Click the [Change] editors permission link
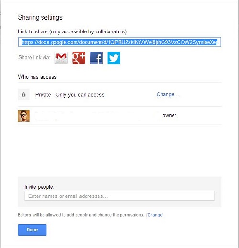Viewport: 239px width, 248px height. [x=155, y=215]
